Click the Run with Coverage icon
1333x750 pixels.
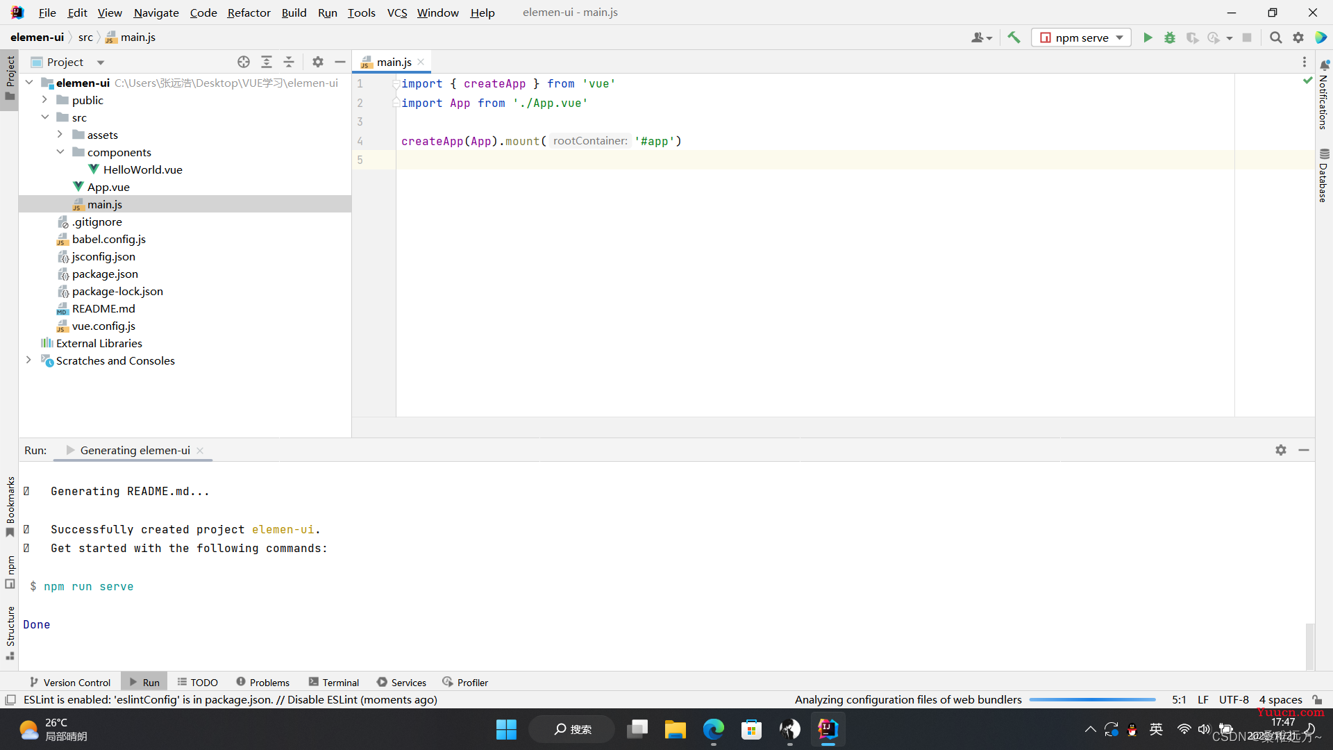1192,37
